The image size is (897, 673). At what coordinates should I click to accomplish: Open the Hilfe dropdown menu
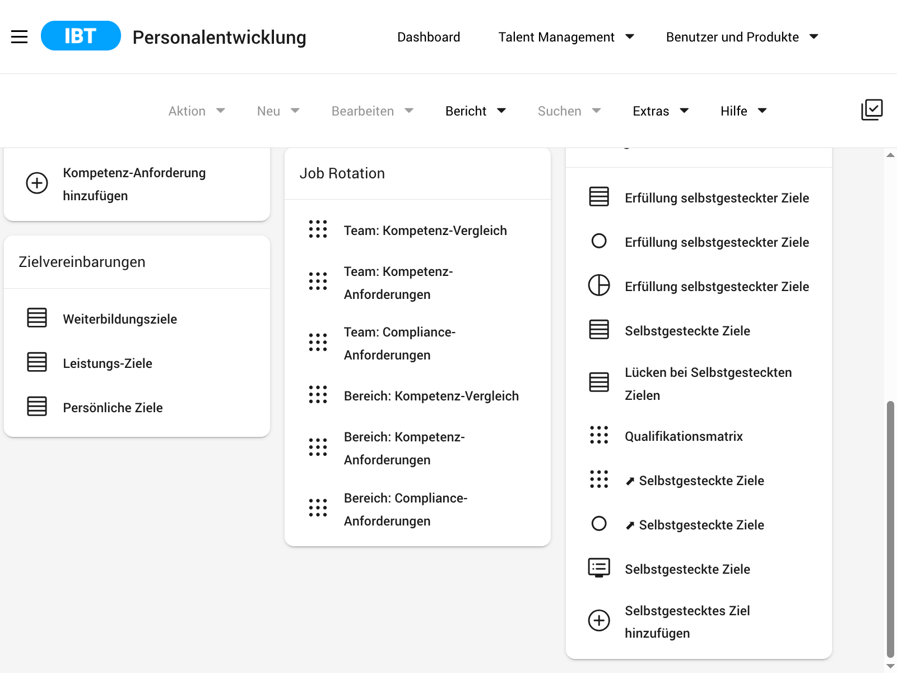(x=743, y=111)
